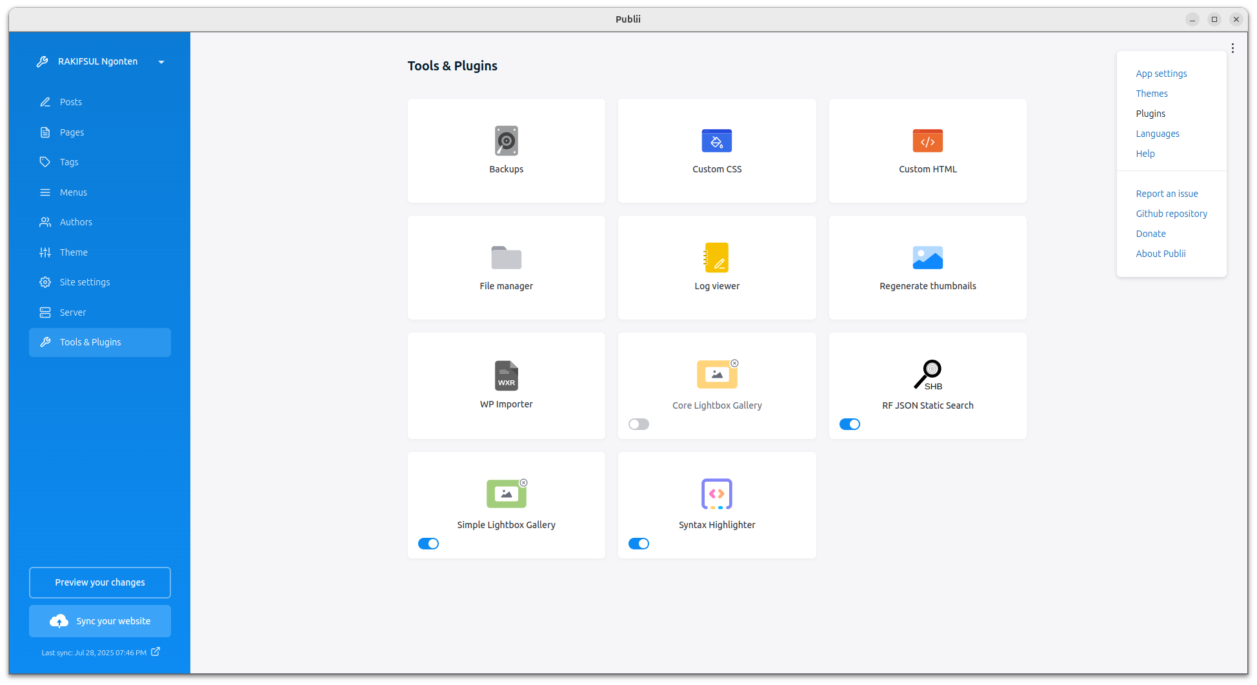The image size is (1257, 685).
Task: Click the pencil icon beside Posts
Action: (x=45, y=102)
